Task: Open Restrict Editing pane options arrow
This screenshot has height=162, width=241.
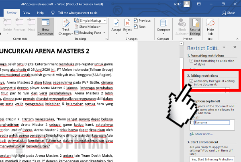Action: (224, 47)
